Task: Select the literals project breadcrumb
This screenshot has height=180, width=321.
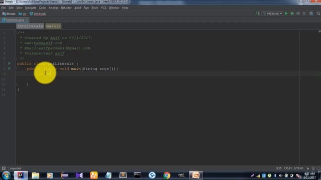Action: [x=9, y=14]
